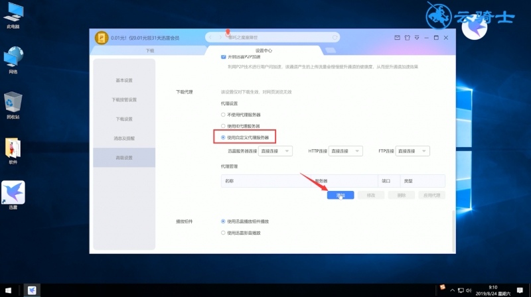Viewport: 531px width, 297px height.
Task: Open the 网络 desktop icon
Action: 13,60
